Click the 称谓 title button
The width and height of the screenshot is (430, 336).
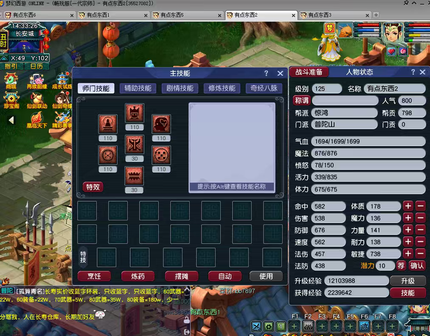(x=302, y=101)
